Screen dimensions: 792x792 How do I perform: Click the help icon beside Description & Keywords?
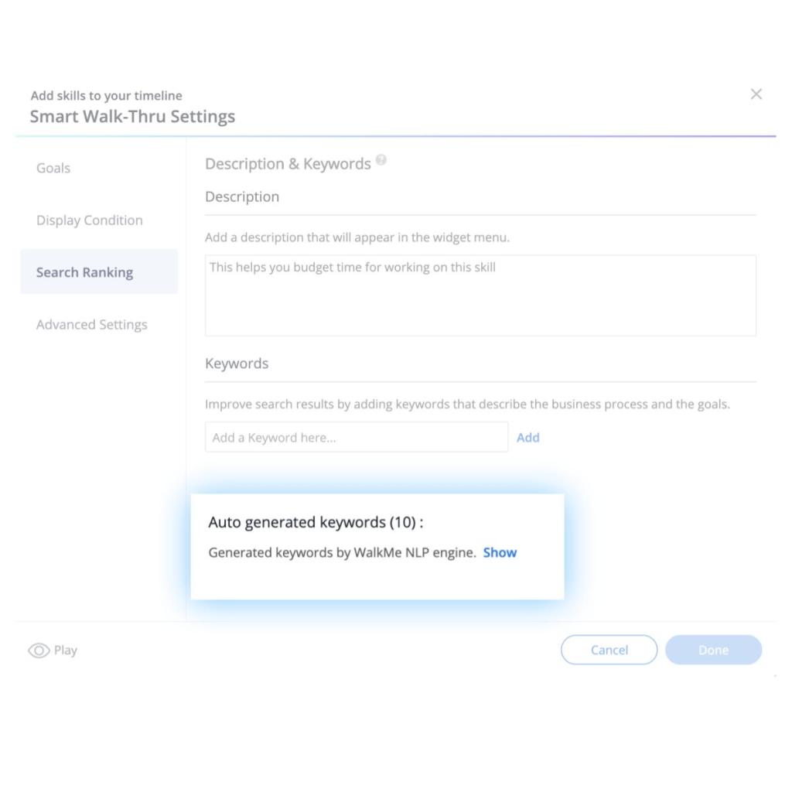381,161
